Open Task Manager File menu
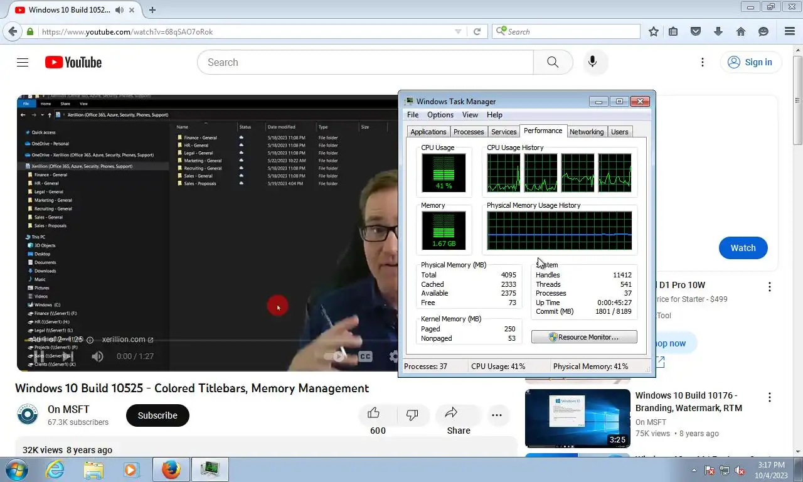Screen dimensions: 803x482 (x=413, y=115)
